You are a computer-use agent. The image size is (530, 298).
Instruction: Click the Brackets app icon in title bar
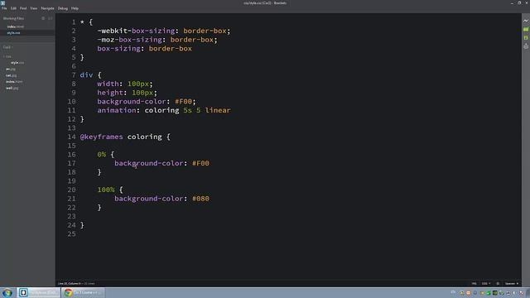coord(2,2)
